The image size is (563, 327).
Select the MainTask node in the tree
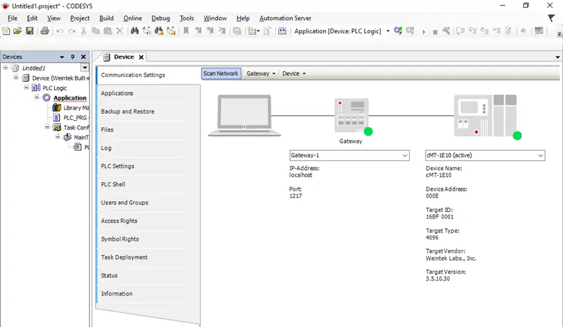tap(81, 138)
